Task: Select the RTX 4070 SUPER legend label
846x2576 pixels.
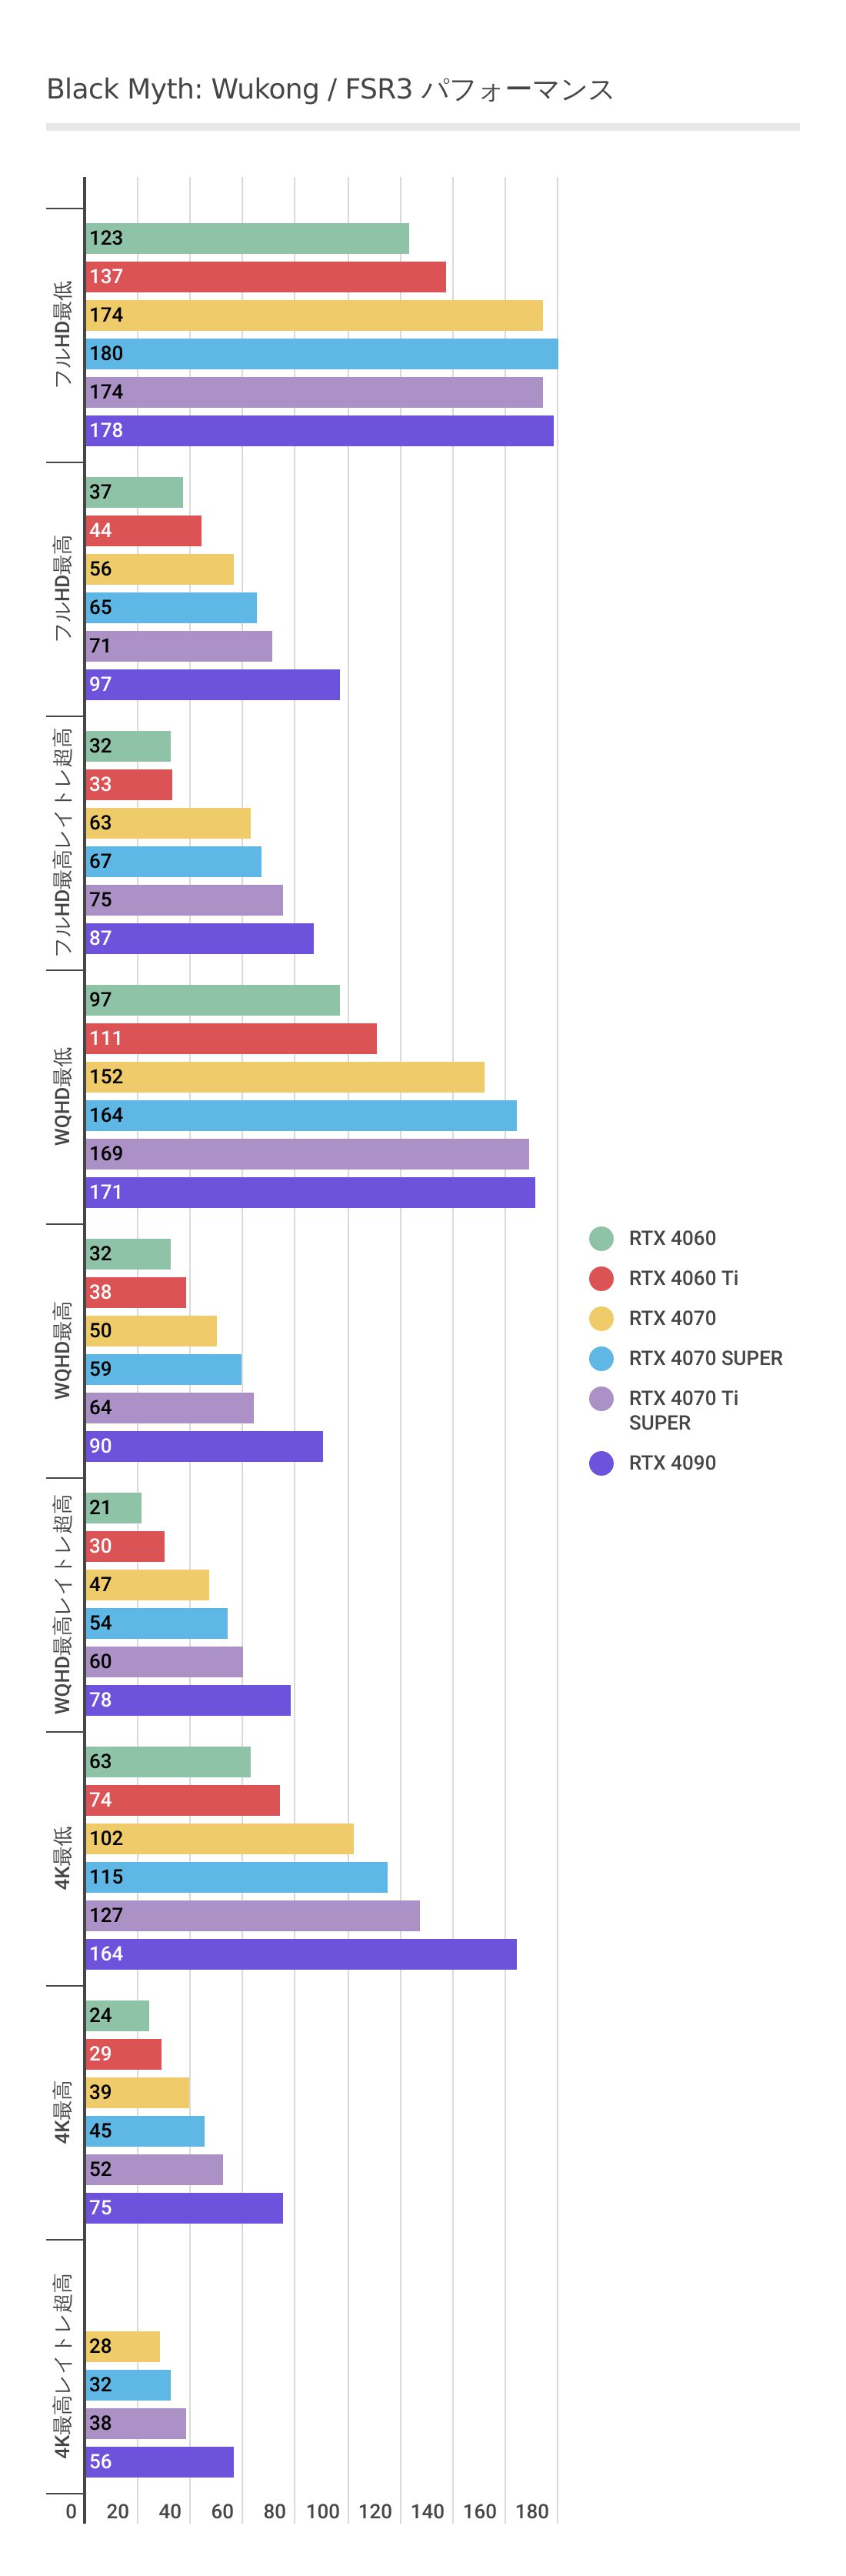Action: click(705, 1358)
